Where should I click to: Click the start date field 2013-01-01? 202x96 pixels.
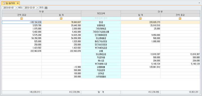(9, 8)
